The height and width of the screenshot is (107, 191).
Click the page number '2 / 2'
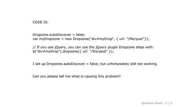(169, 103)
